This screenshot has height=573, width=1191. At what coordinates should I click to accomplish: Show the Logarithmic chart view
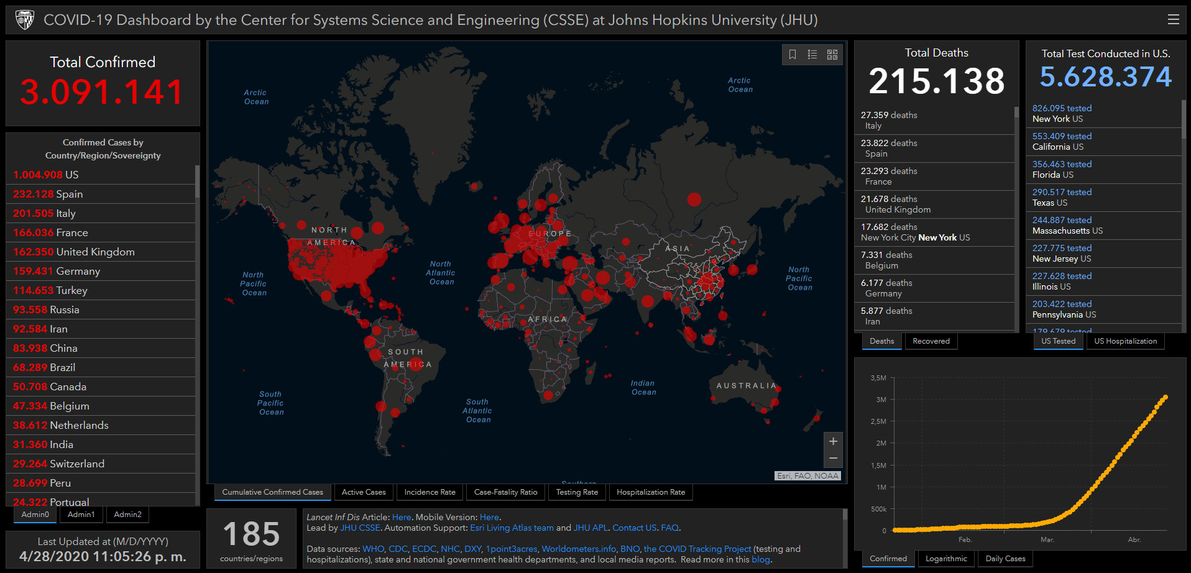click(x=946, y=559)
